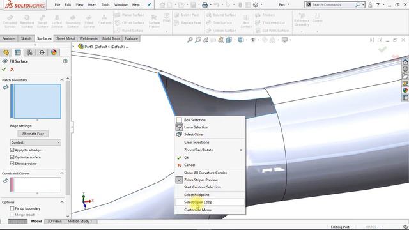409x230 pixels.
Task: Open the File Explorer task pane folder icon
Action: pyautogui.click(x=405, y=76)
